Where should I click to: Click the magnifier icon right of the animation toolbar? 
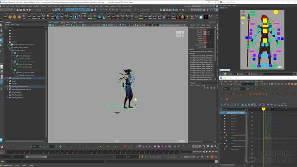click(215, 147)
